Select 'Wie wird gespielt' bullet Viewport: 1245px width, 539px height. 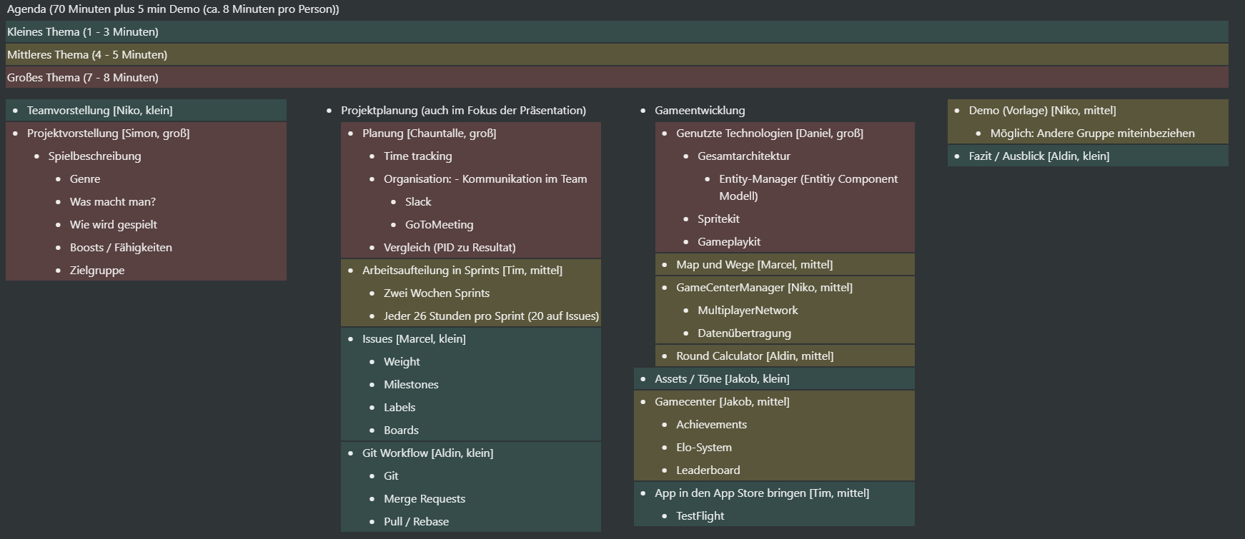click(x=114, y=225)
